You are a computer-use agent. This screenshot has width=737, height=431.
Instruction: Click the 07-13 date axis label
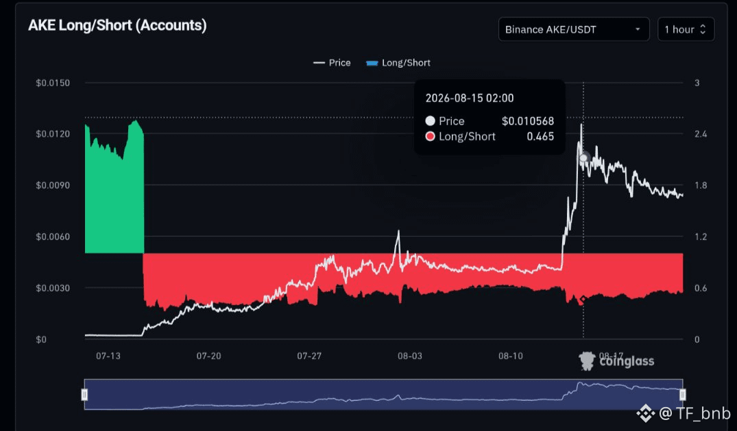(x=108, y=356)
